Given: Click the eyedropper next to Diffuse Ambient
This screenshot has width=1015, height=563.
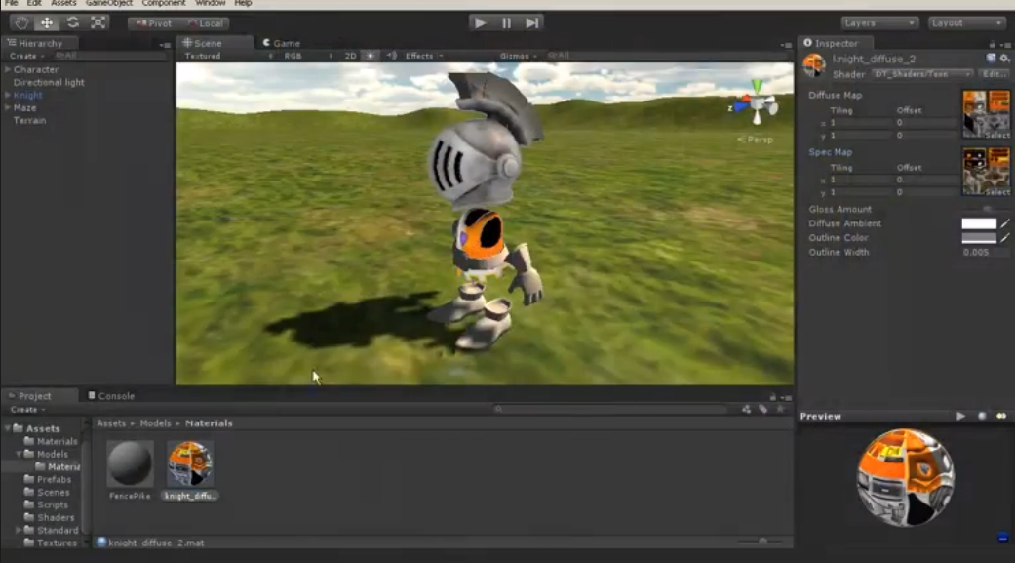Looking at the screenshot, I should click(1005, 223).
